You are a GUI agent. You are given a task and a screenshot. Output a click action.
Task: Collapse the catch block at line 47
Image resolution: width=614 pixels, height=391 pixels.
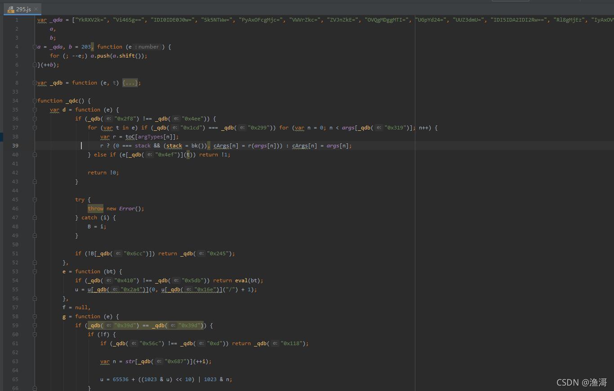tap(35, 218)
